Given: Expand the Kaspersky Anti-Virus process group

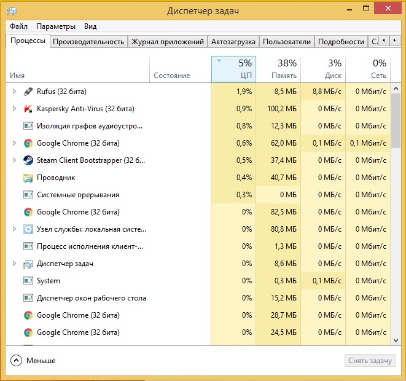Looking at the screenshot, I should [x=15, y=109].
